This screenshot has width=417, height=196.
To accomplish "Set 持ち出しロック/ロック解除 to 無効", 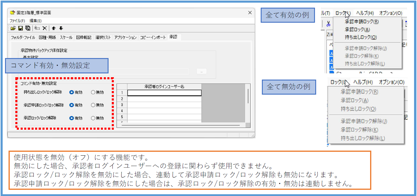I will click(x=93, y=92).
